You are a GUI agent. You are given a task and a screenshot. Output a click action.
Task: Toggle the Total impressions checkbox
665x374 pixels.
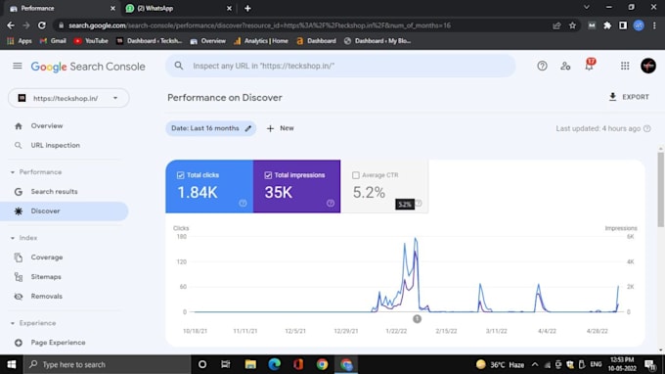click(268, 175)
